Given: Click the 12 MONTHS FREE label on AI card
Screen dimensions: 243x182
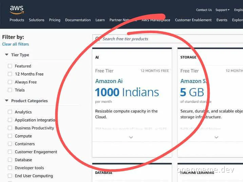Looking at the screenshot, I should (154, 71).
